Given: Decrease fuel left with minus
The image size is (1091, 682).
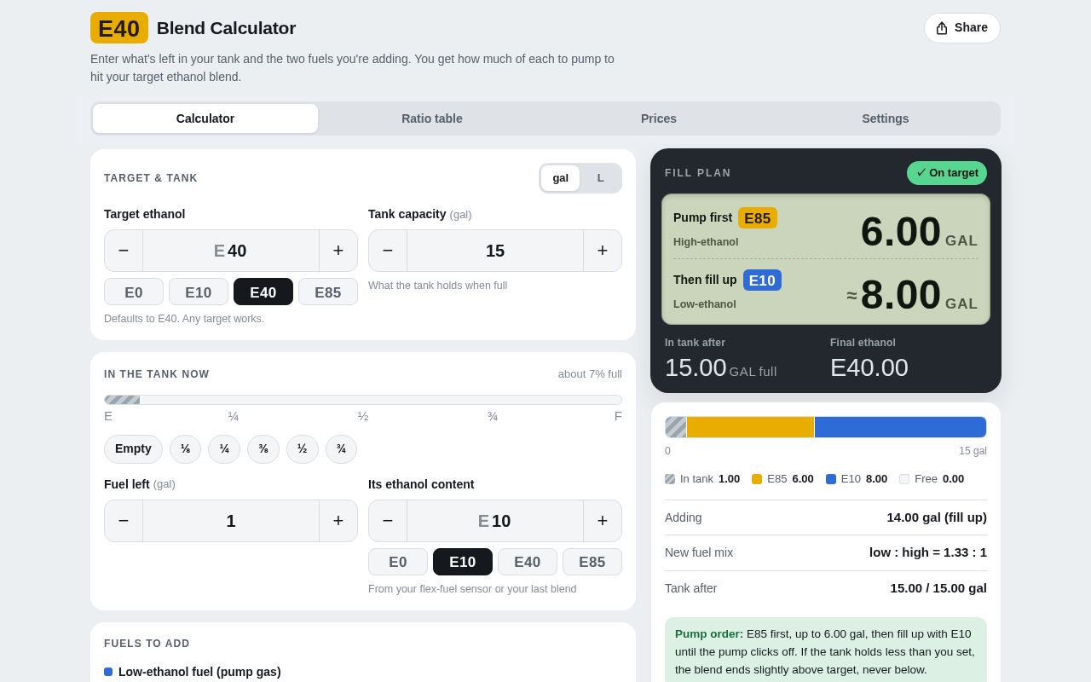Looking at the screenshot, I should (124, 521).
